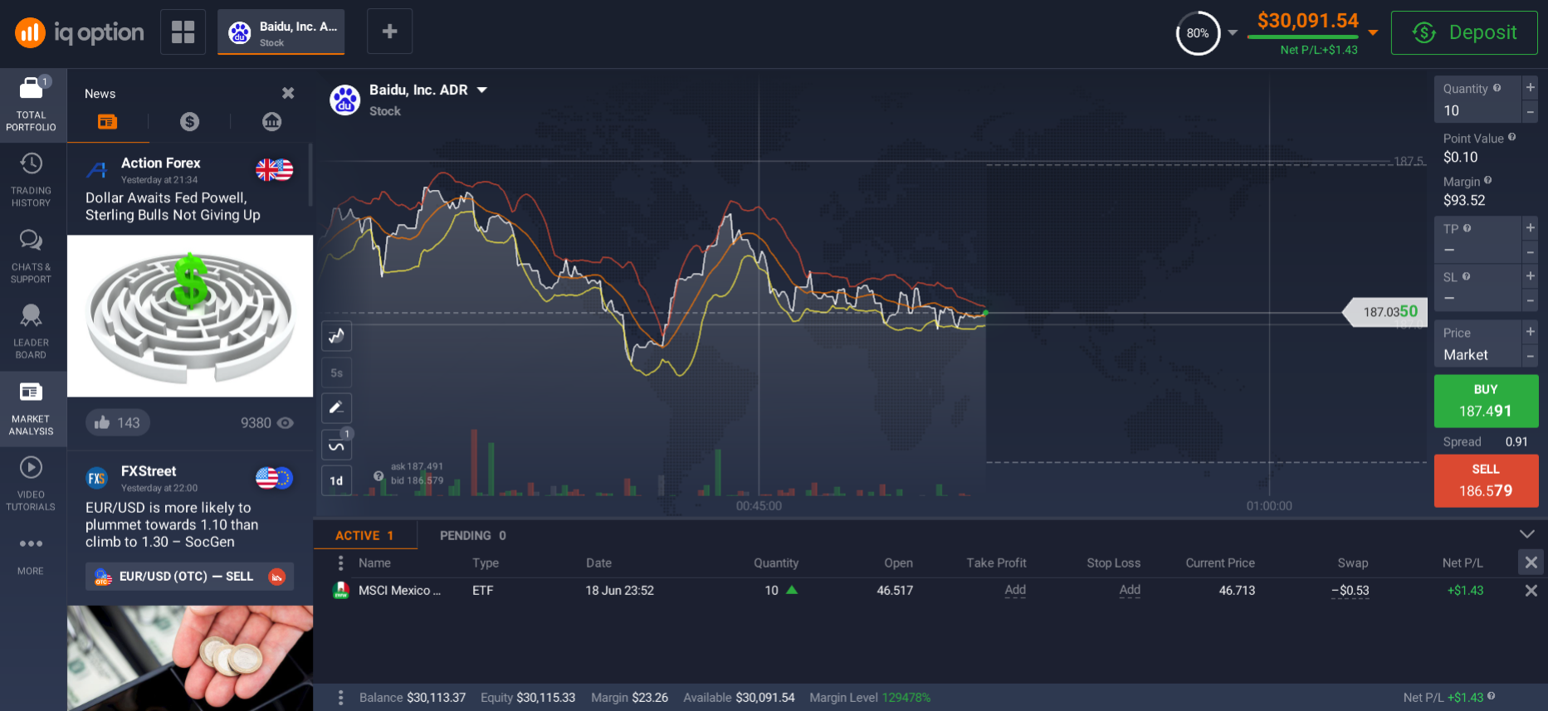Open Market Analysis panel
The image size is (1548, 711).
click(x=32, y=408)
